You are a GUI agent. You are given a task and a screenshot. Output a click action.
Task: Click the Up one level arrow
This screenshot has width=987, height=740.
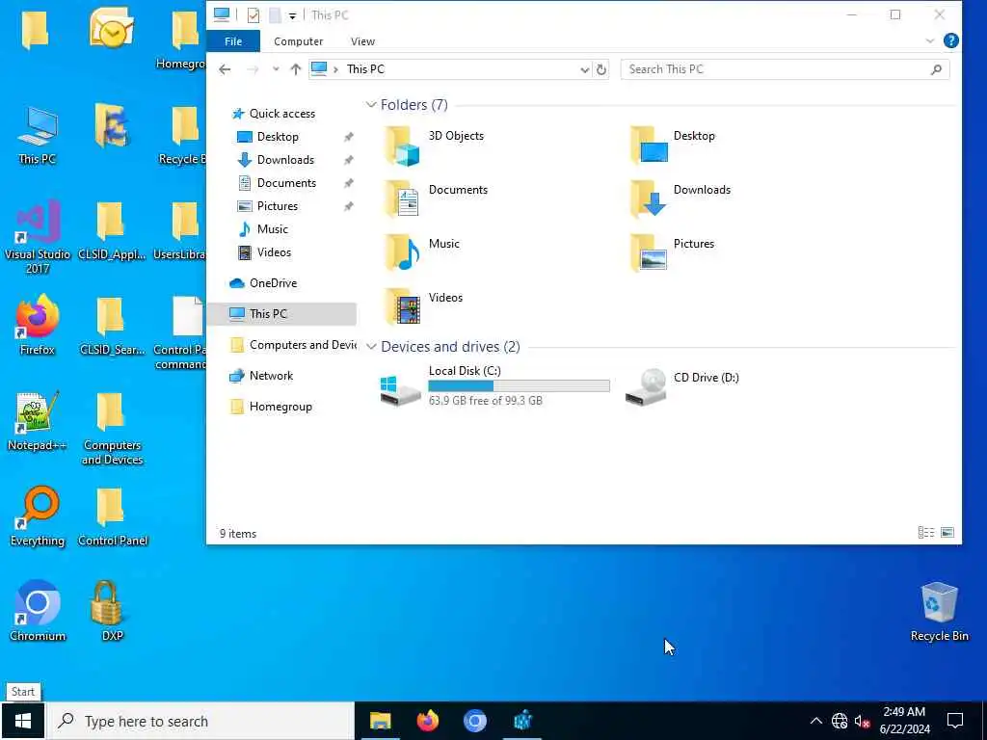[295, 69]
